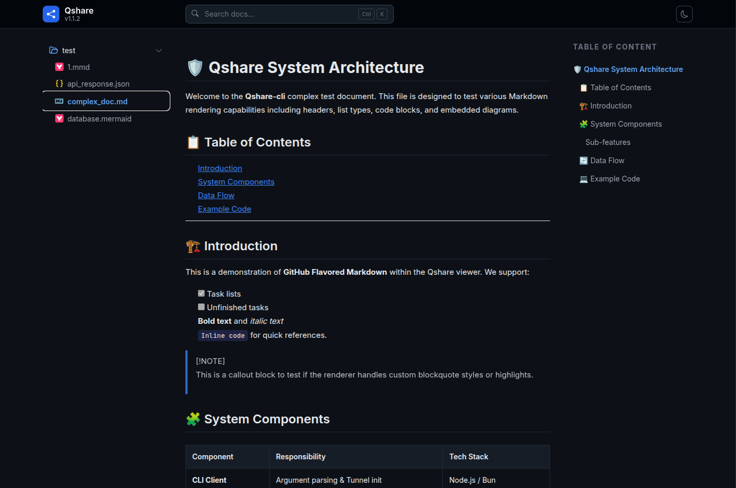The height and width of the screenshot is (488, 736).
Task: Follow the Example Code link
Action: [224, 209]
